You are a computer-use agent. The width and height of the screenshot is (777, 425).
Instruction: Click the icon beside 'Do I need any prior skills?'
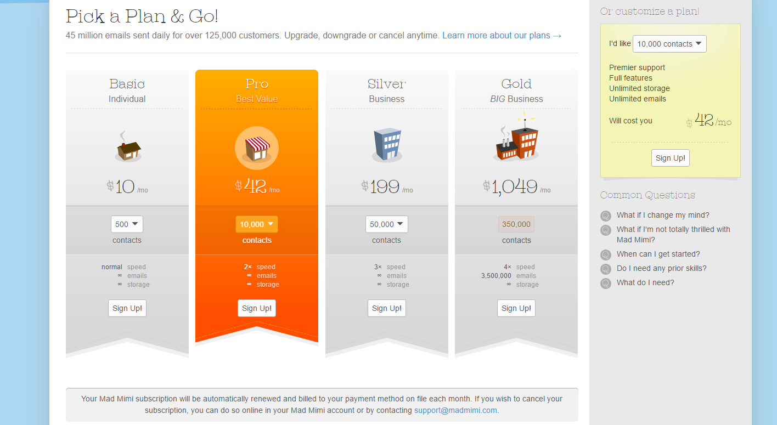pos(606,269)
